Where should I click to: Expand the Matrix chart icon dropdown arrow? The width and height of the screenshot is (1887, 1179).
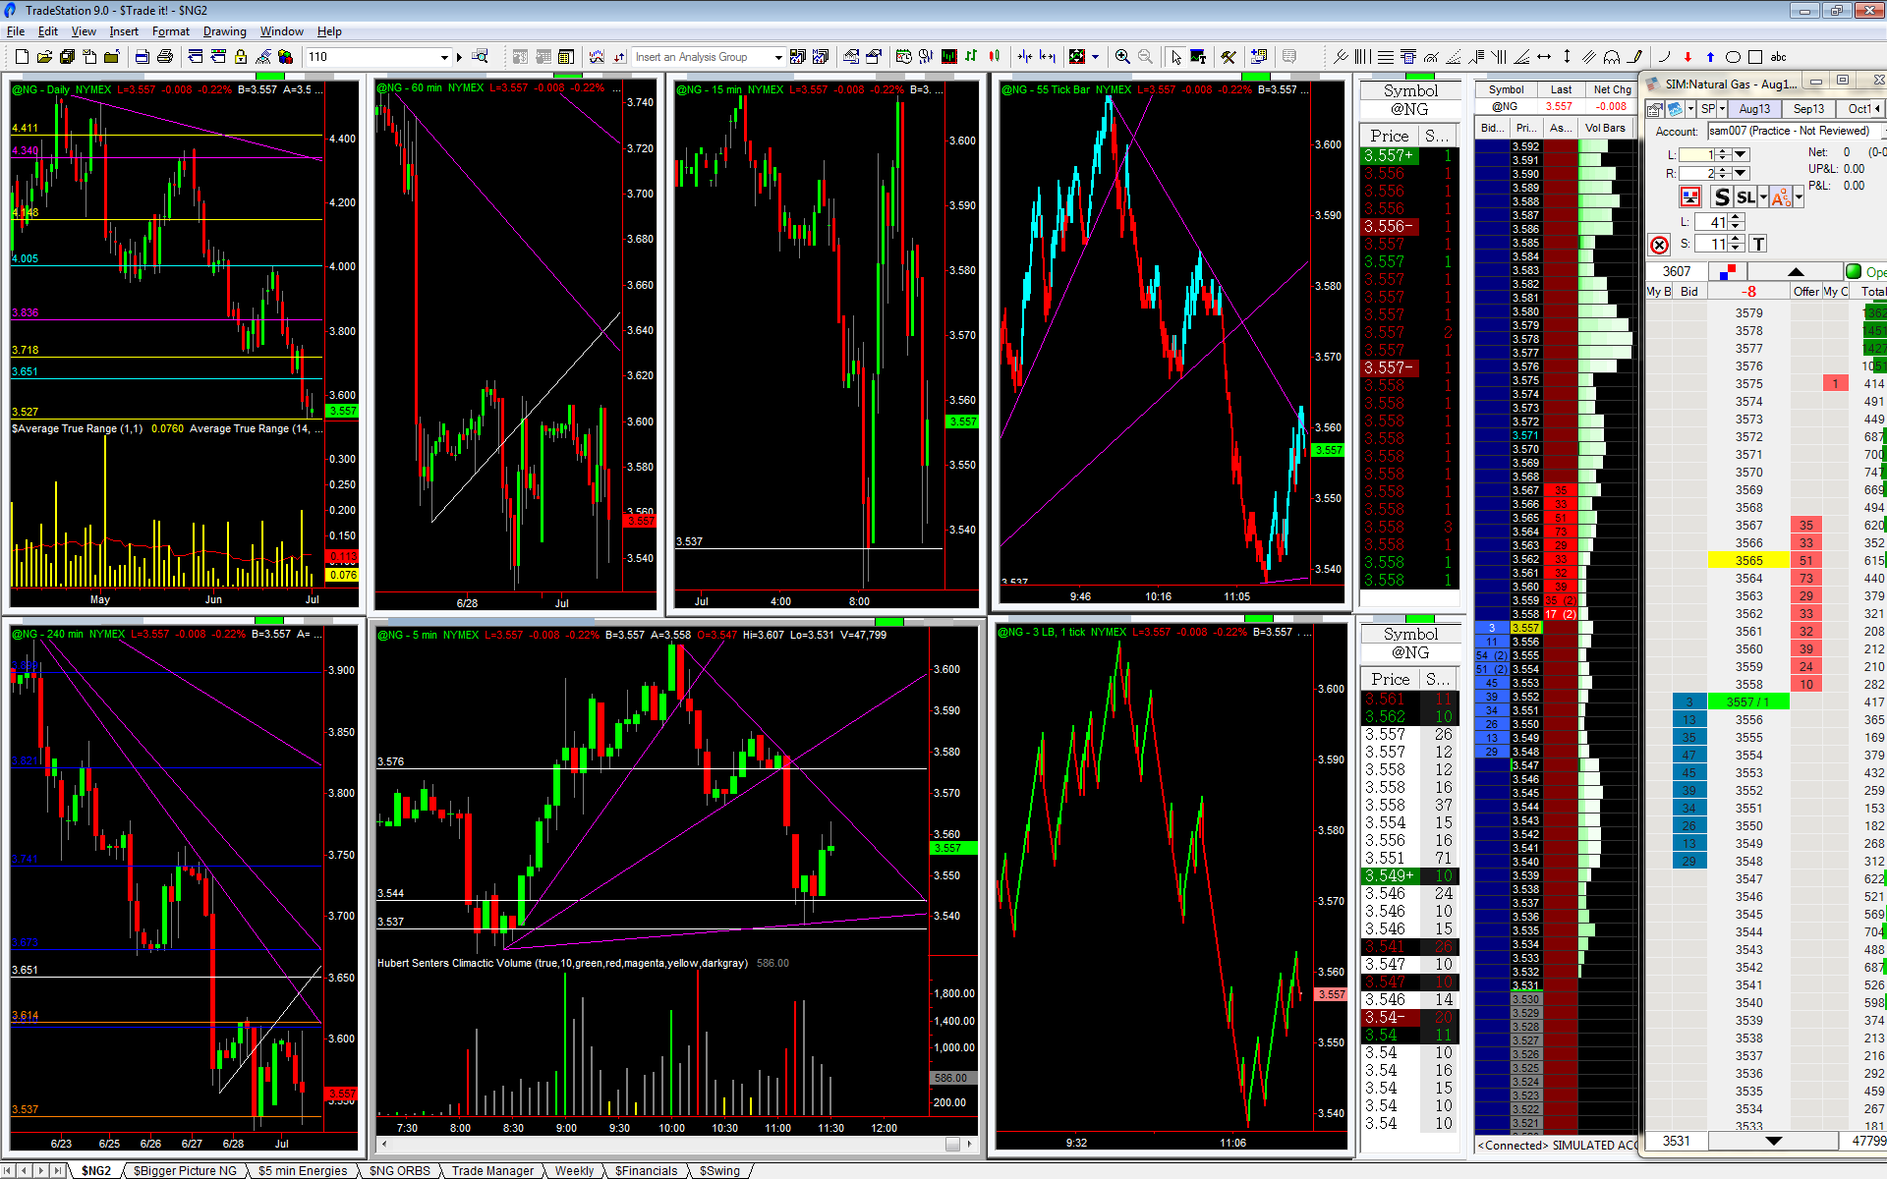pos(1690,109)
